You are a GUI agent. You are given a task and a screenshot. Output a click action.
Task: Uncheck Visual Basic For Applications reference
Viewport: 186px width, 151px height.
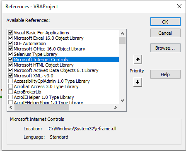(11, 33)
